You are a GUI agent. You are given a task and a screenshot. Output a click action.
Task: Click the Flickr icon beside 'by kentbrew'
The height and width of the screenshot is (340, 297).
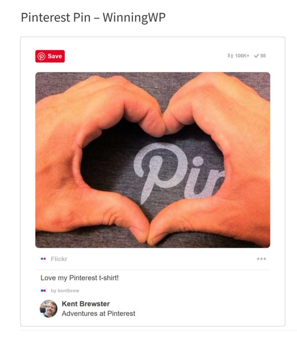pyautogui.click(x=43, y=291)
